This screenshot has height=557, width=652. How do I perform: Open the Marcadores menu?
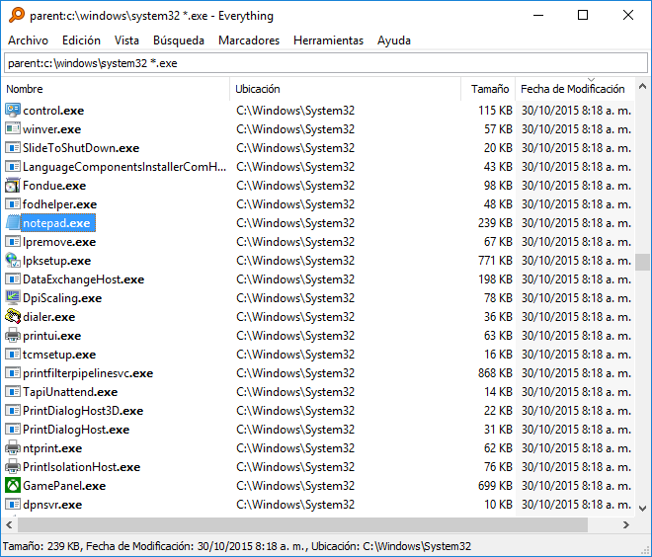click(x=249, y=40)
